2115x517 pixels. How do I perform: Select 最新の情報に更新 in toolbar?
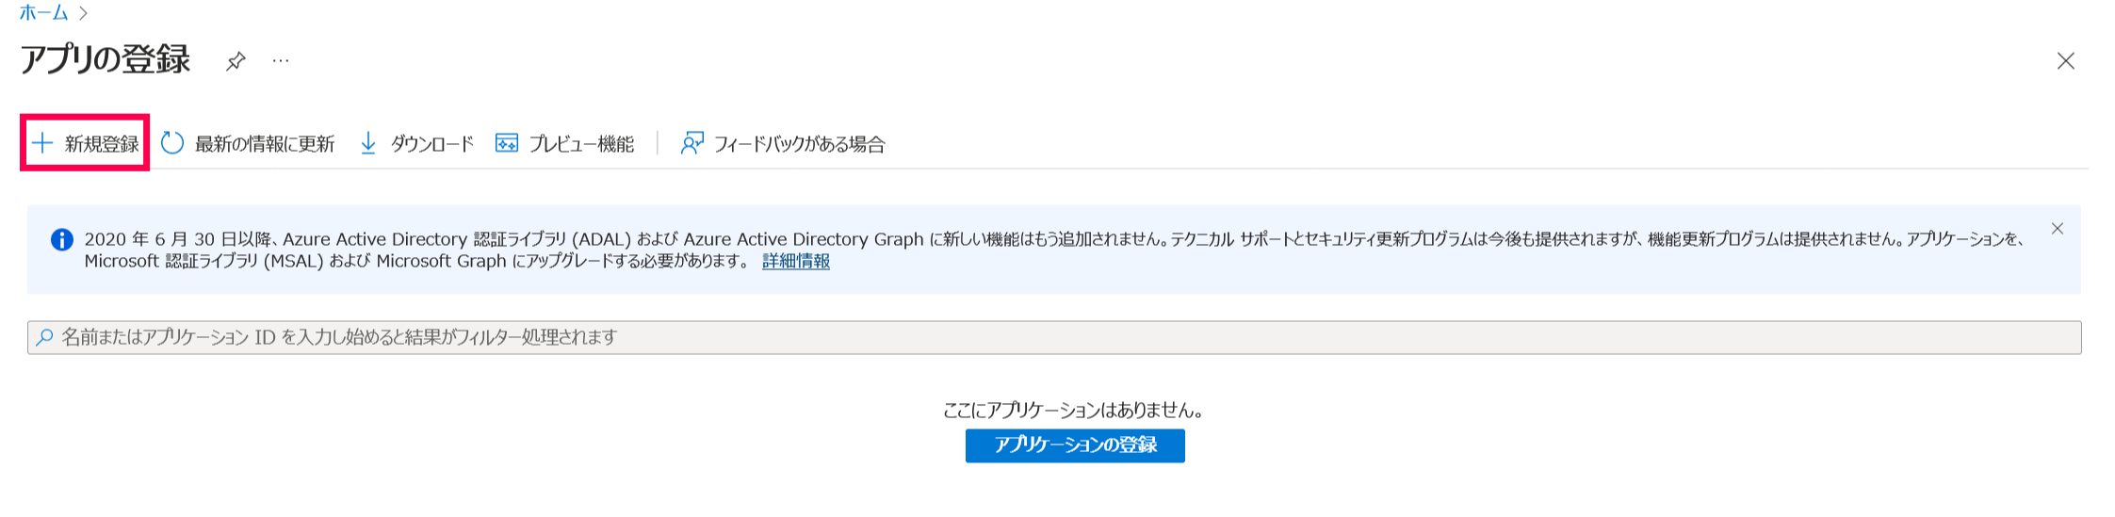(x=265, y=144)
